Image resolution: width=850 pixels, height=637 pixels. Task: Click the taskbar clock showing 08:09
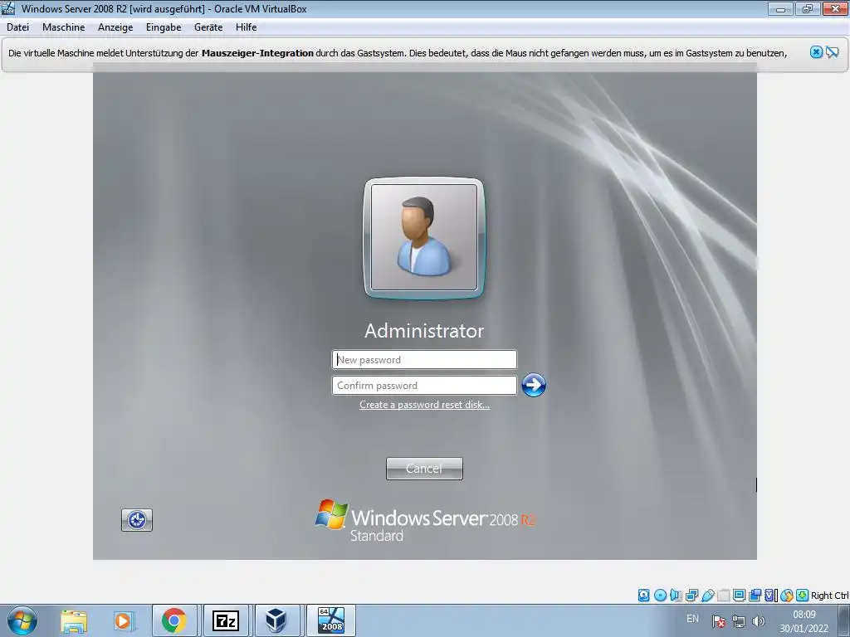tap(804, 621)
